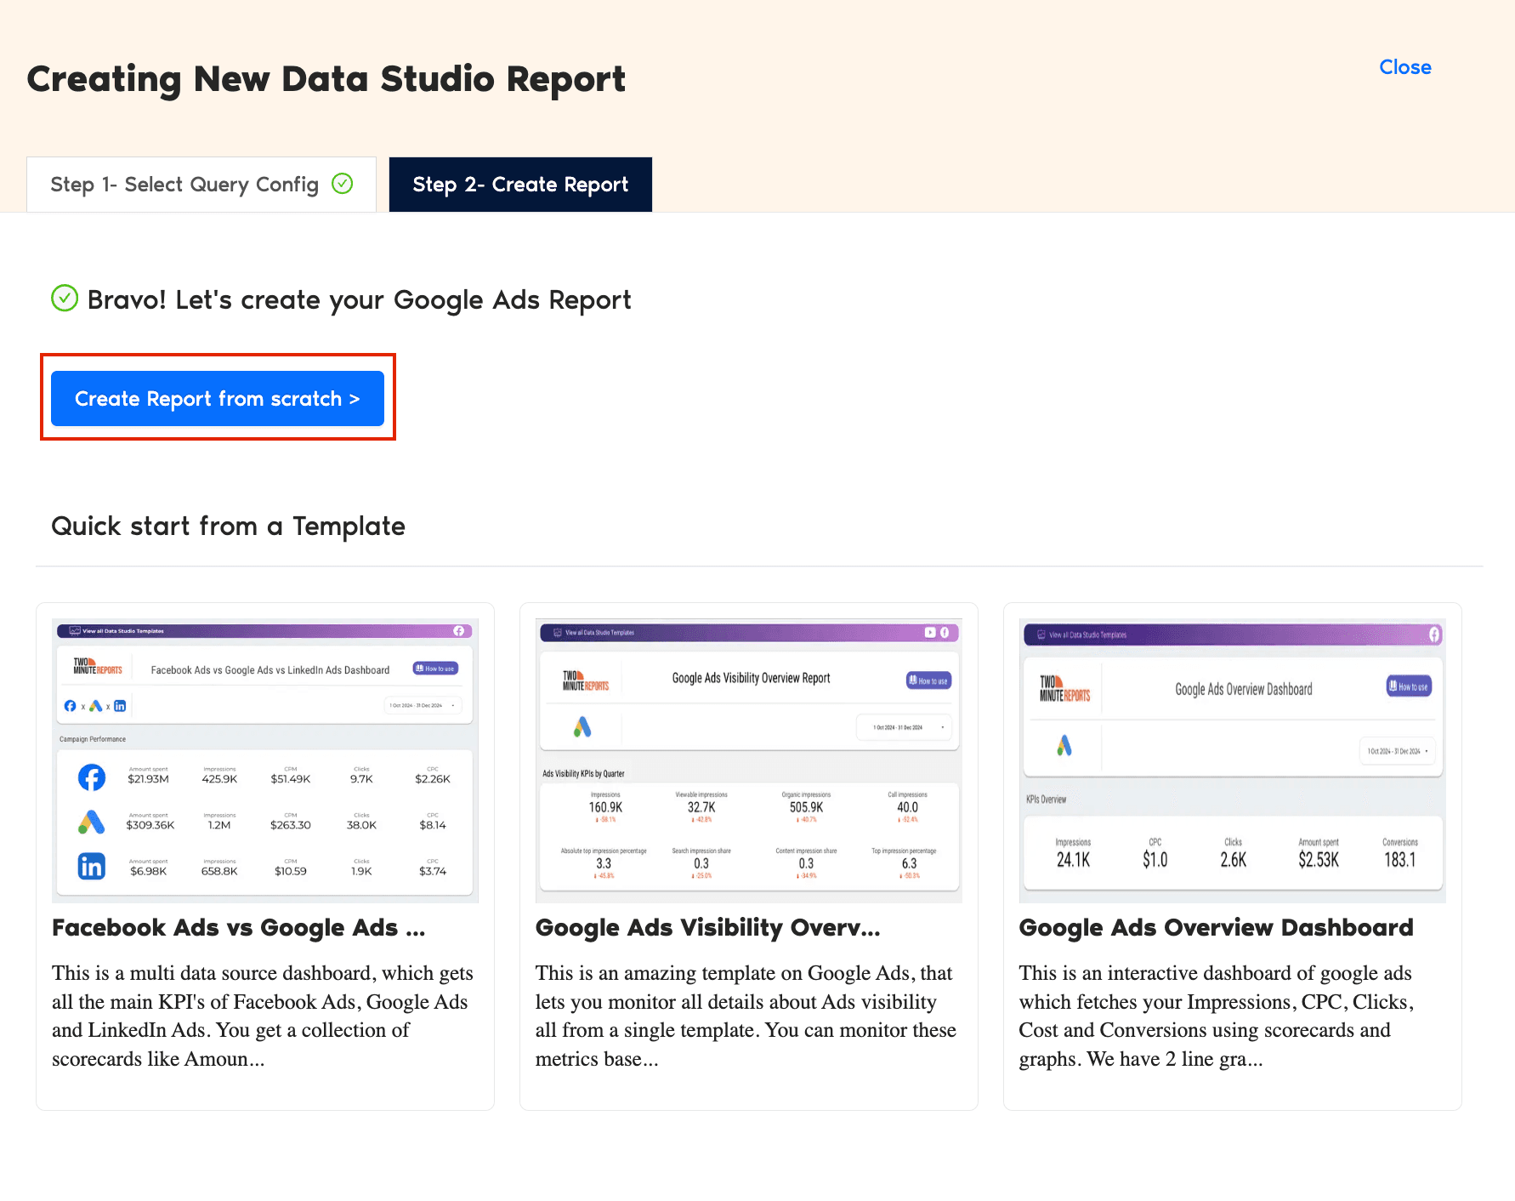Switch to the Step 1- Select Query Config tab

click(184, 184)
